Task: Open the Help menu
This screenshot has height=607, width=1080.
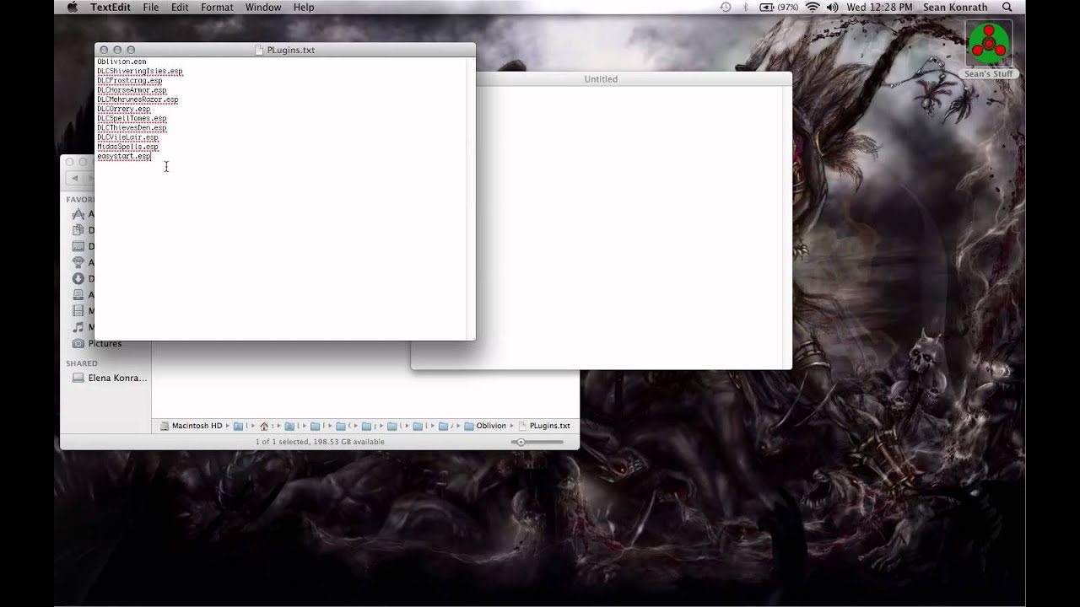Action: [x=304, y=7]
